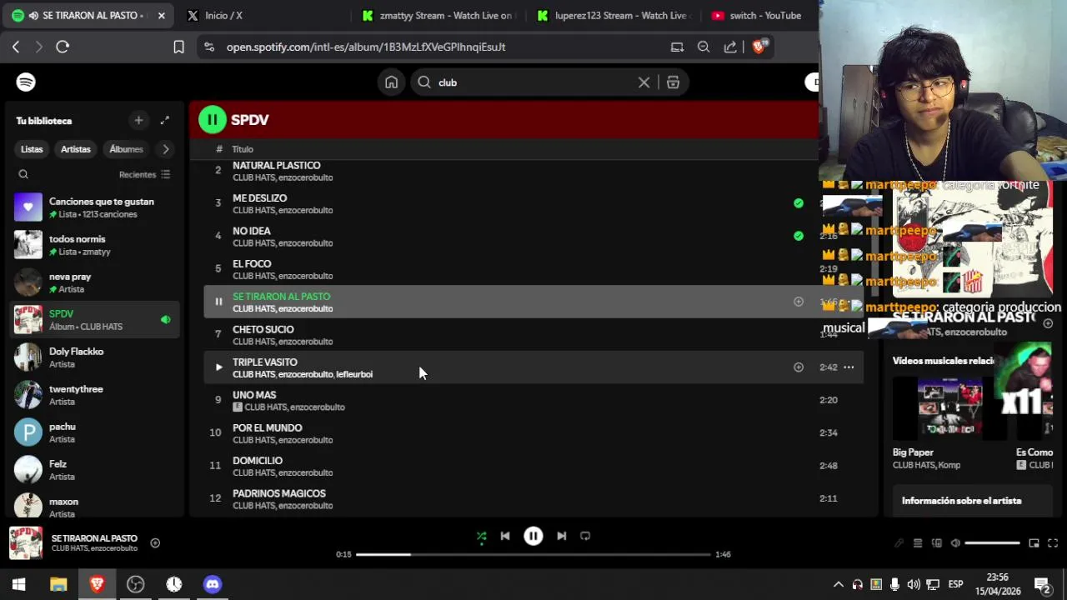Select the Listas filter chip
This screenshot has height=600, width=1067.
pos(32,149)
